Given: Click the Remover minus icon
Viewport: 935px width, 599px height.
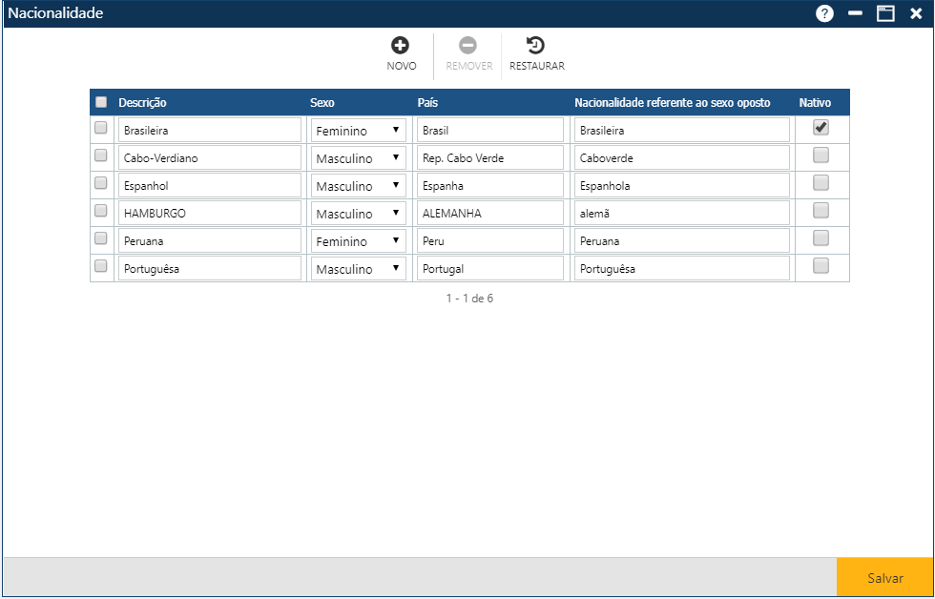Looking at the screenshot, I should click(468, 45).
